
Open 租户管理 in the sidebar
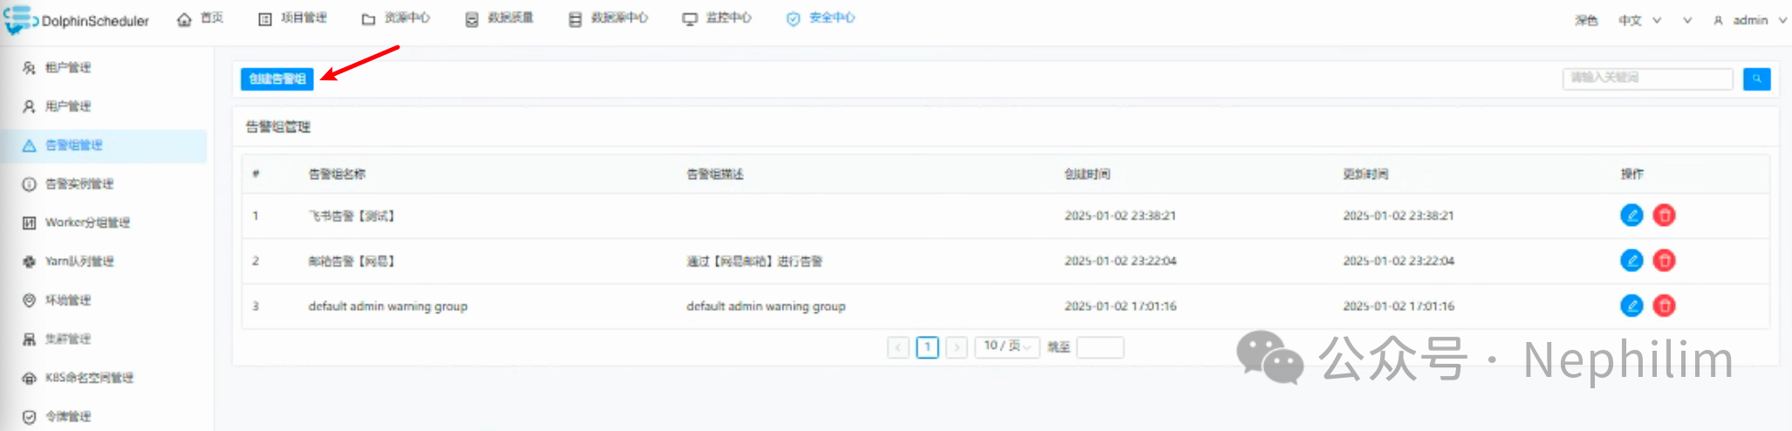coord(68,67)
